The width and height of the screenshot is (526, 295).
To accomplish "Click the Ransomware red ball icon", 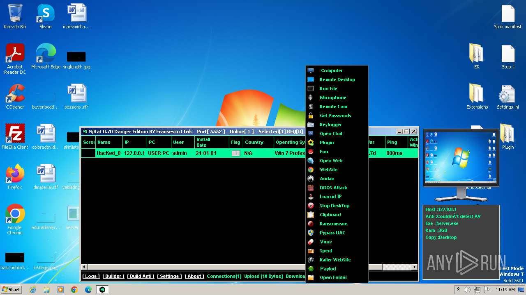I will coord(311,224).
